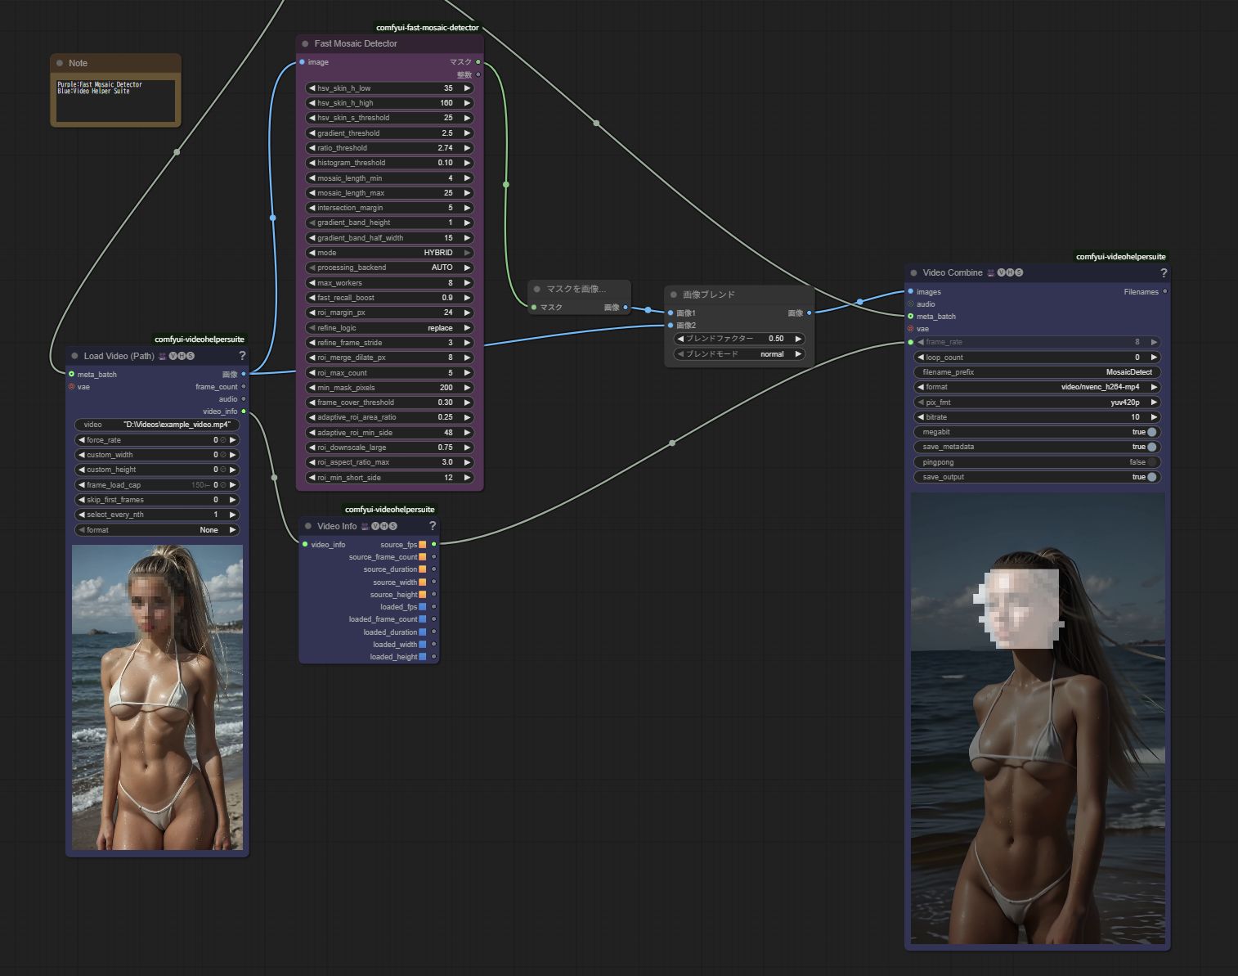Click the Filenames output socket on Video Combine

[x=1164, y=291]
